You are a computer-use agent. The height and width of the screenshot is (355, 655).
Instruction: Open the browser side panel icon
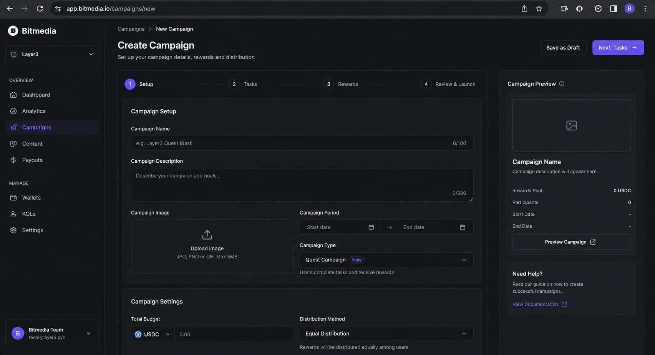[x=614, y=8]
